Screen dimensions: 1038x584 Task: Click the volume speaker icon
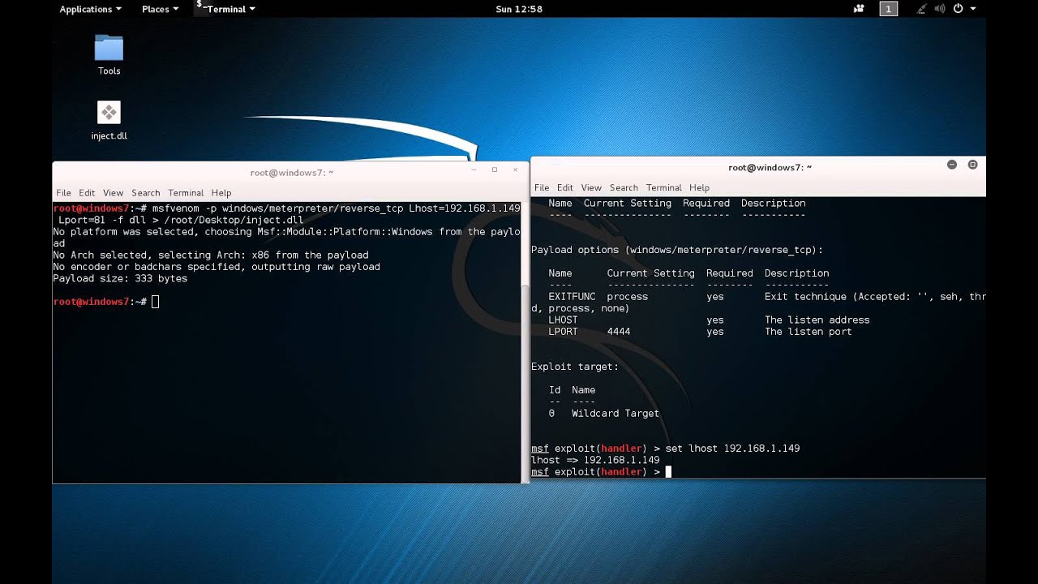click(x=939, y=9)
